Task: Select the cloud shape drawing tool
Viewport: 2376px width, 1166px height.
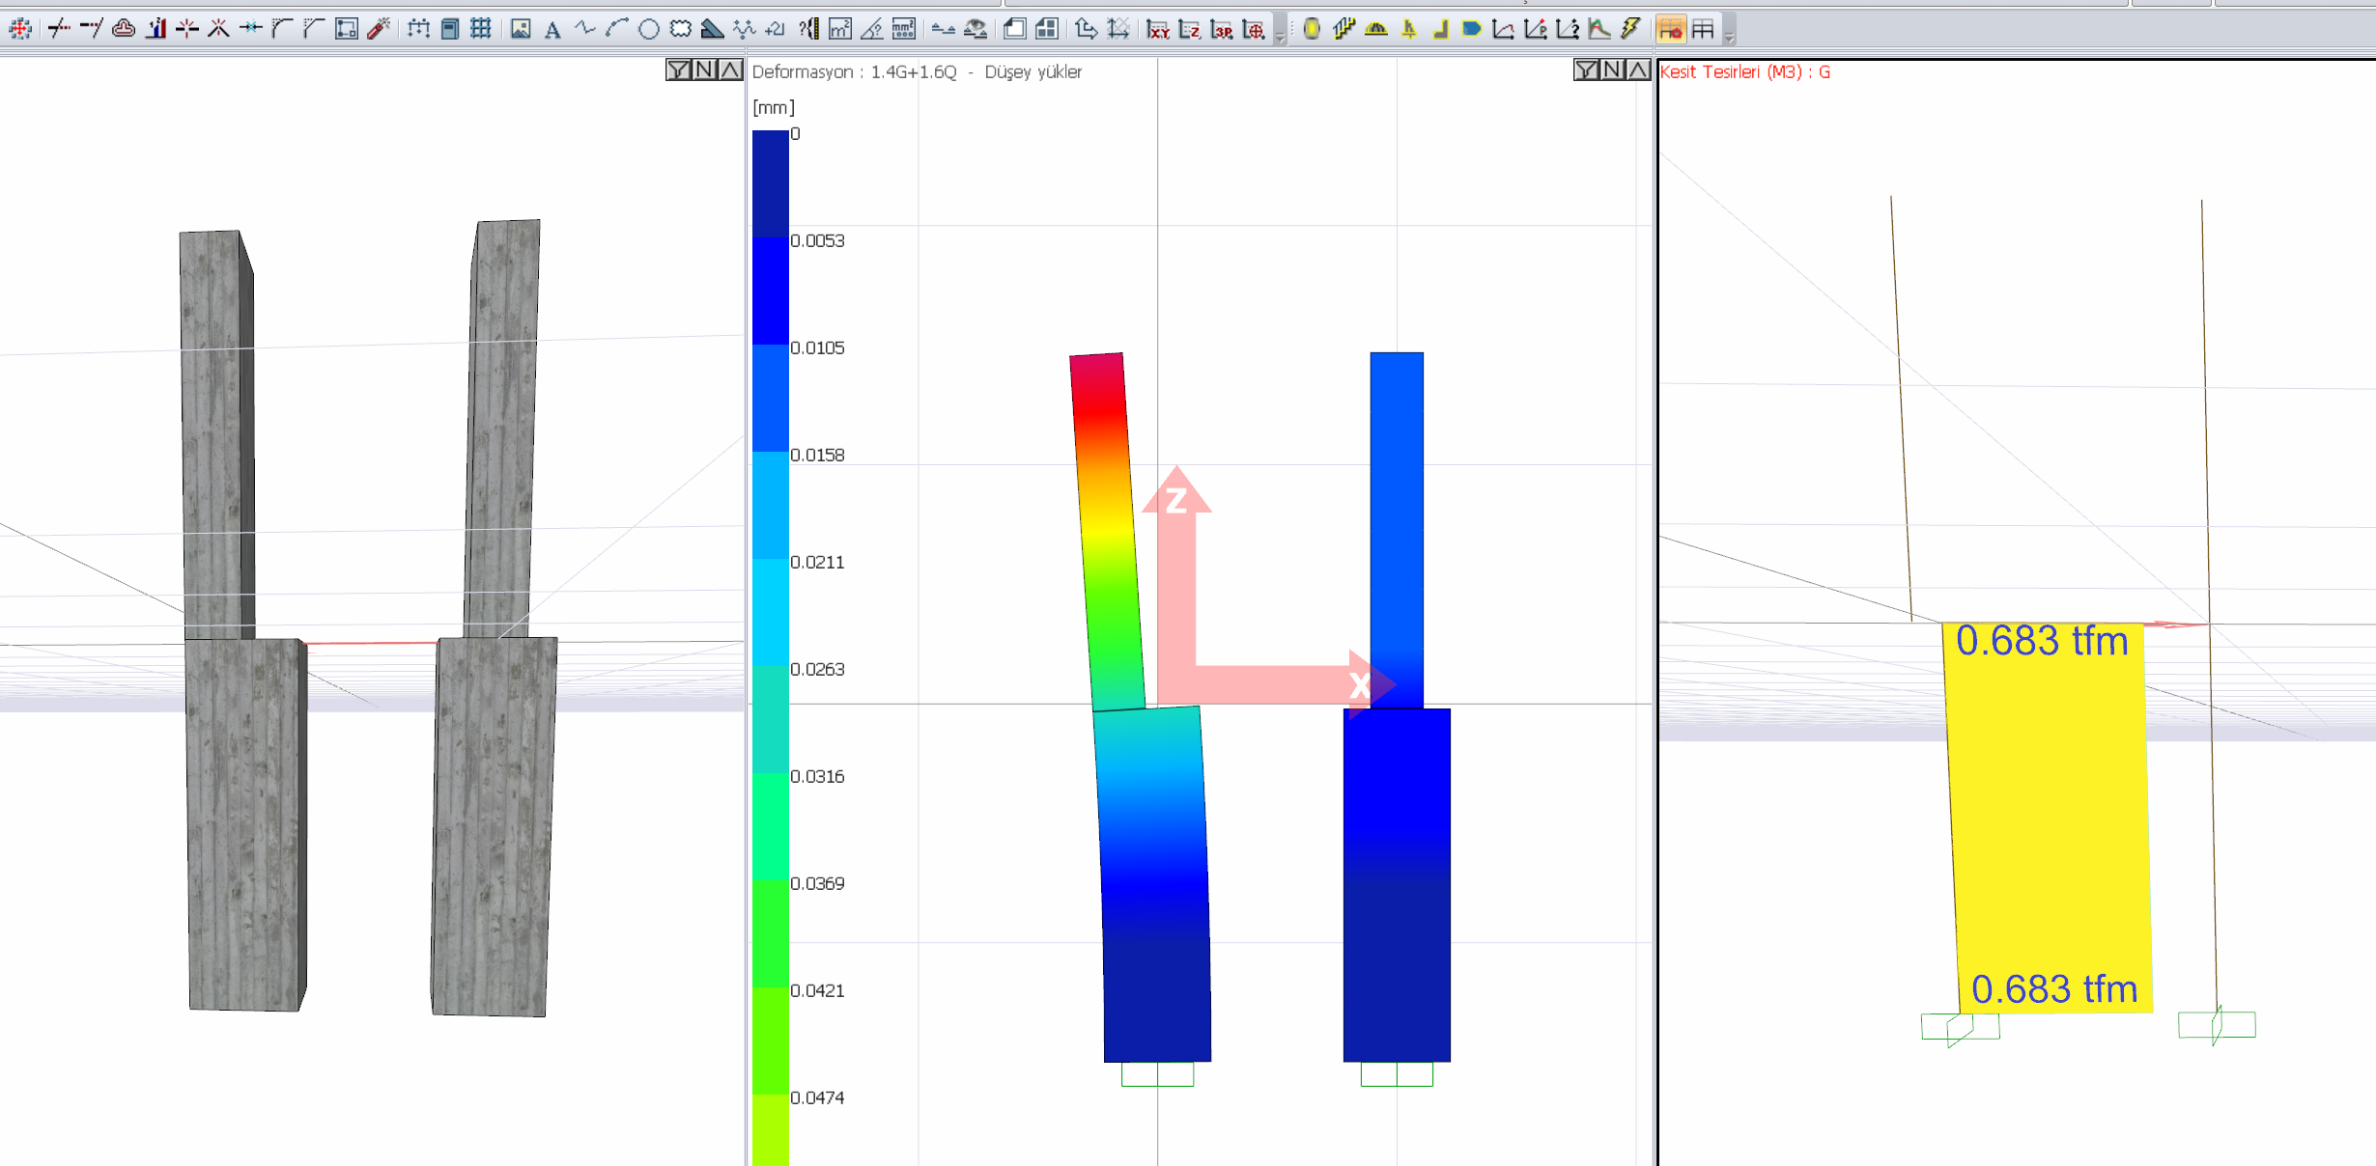Action: (x=681, y=29)
